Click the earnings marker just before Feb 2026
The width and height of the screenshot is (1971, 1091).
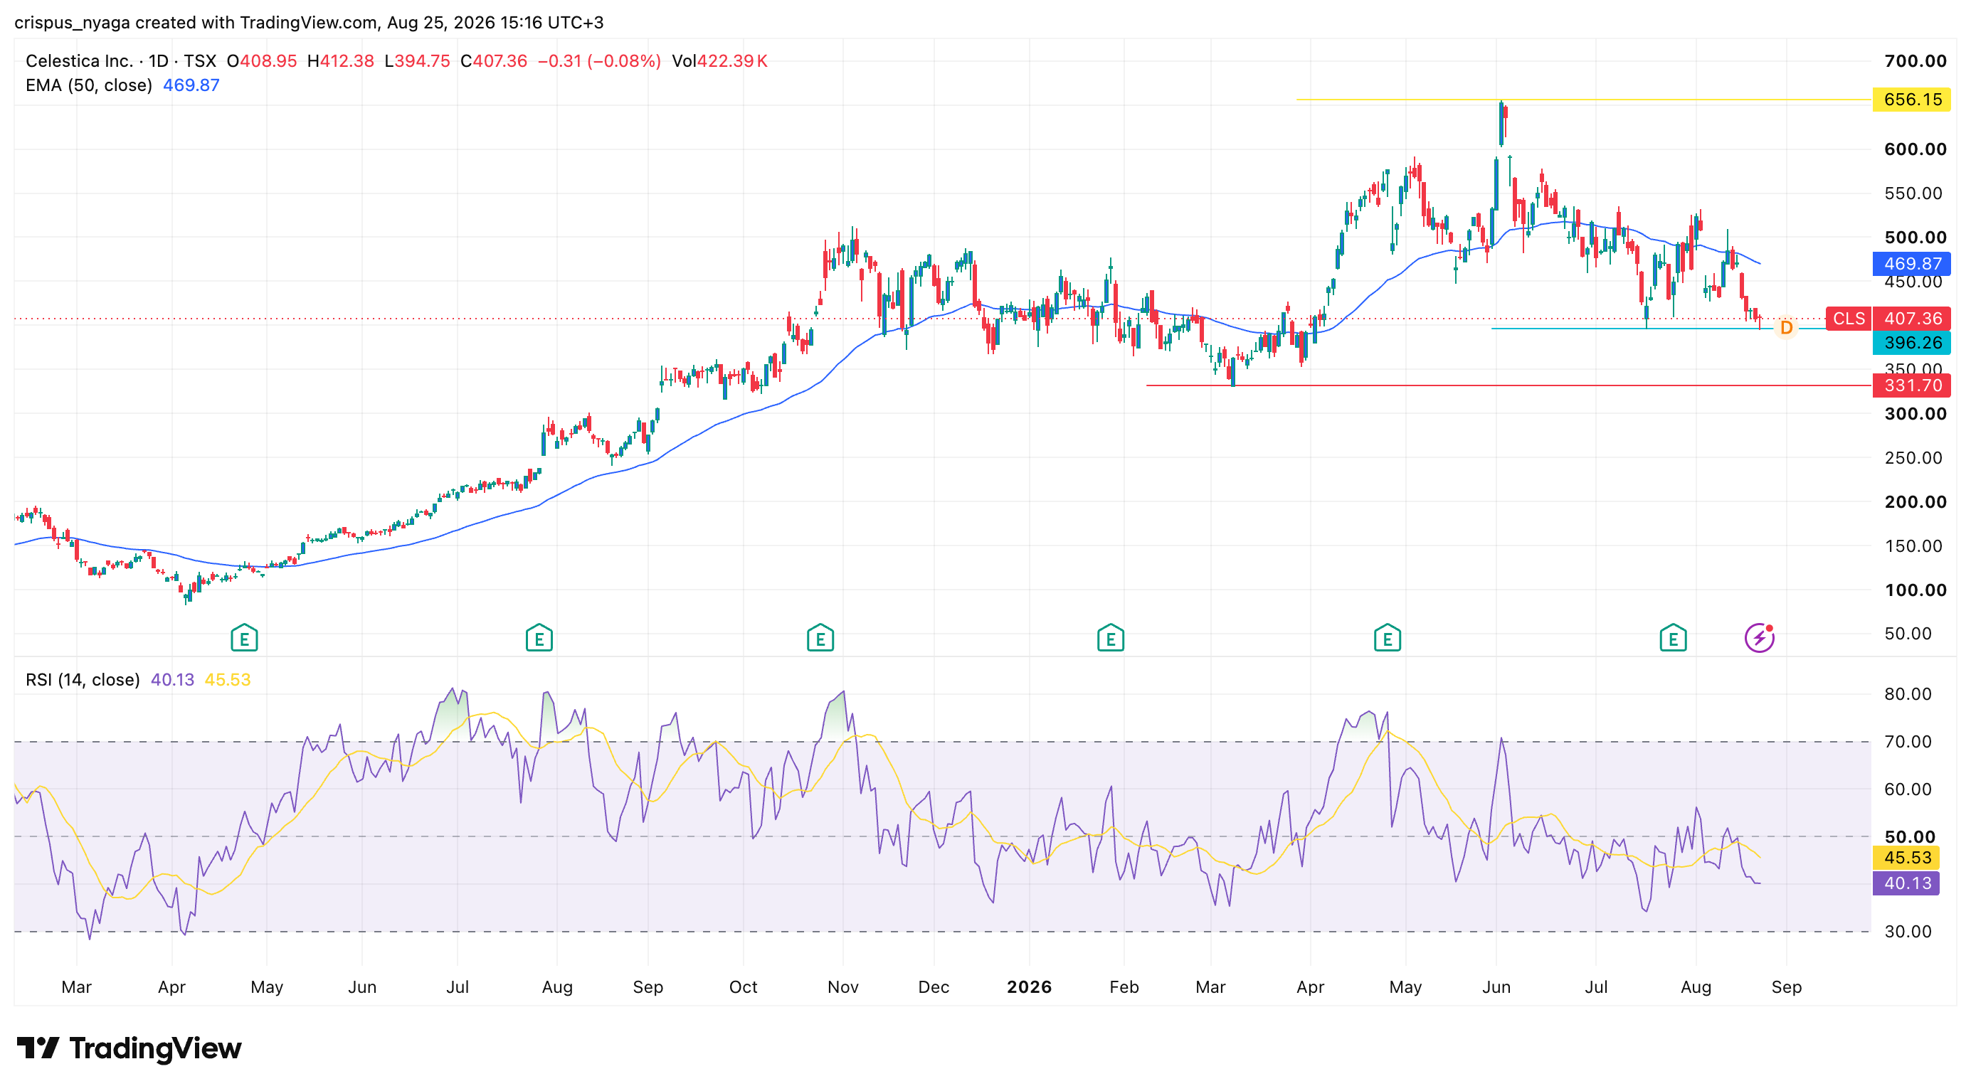(x=1110, y=638)
